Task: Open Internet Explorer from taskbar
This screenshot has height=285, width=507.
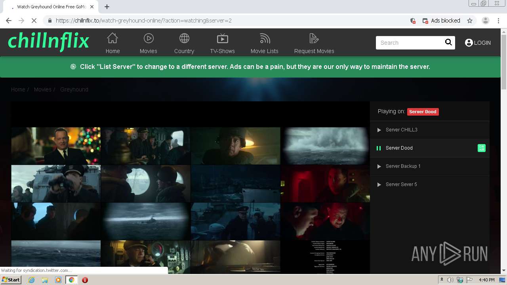Action: [x=31, y=280]
